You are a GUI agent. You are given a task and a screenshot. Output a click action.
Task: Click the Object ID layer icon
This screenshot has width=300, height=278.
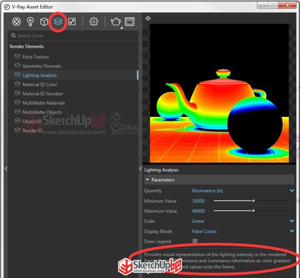point(17,121)
